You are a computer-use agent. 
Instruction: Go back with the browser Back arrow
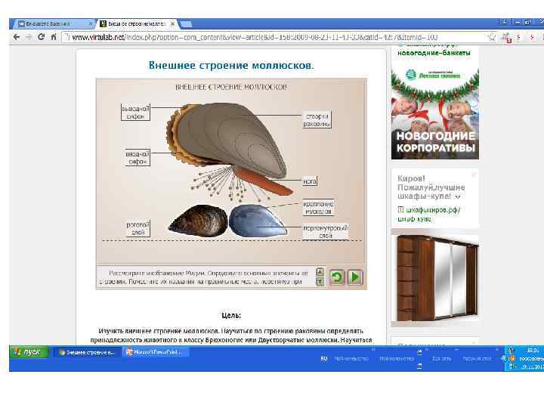pyautogui.click(x=17, y=37)
